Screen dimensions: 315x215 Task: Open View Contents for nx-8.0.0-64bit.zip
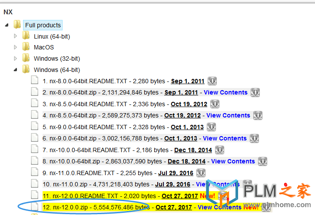click(225, 92)
